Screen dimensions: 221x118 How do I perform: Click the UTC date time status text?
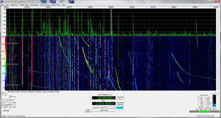[x=205, y=116]
